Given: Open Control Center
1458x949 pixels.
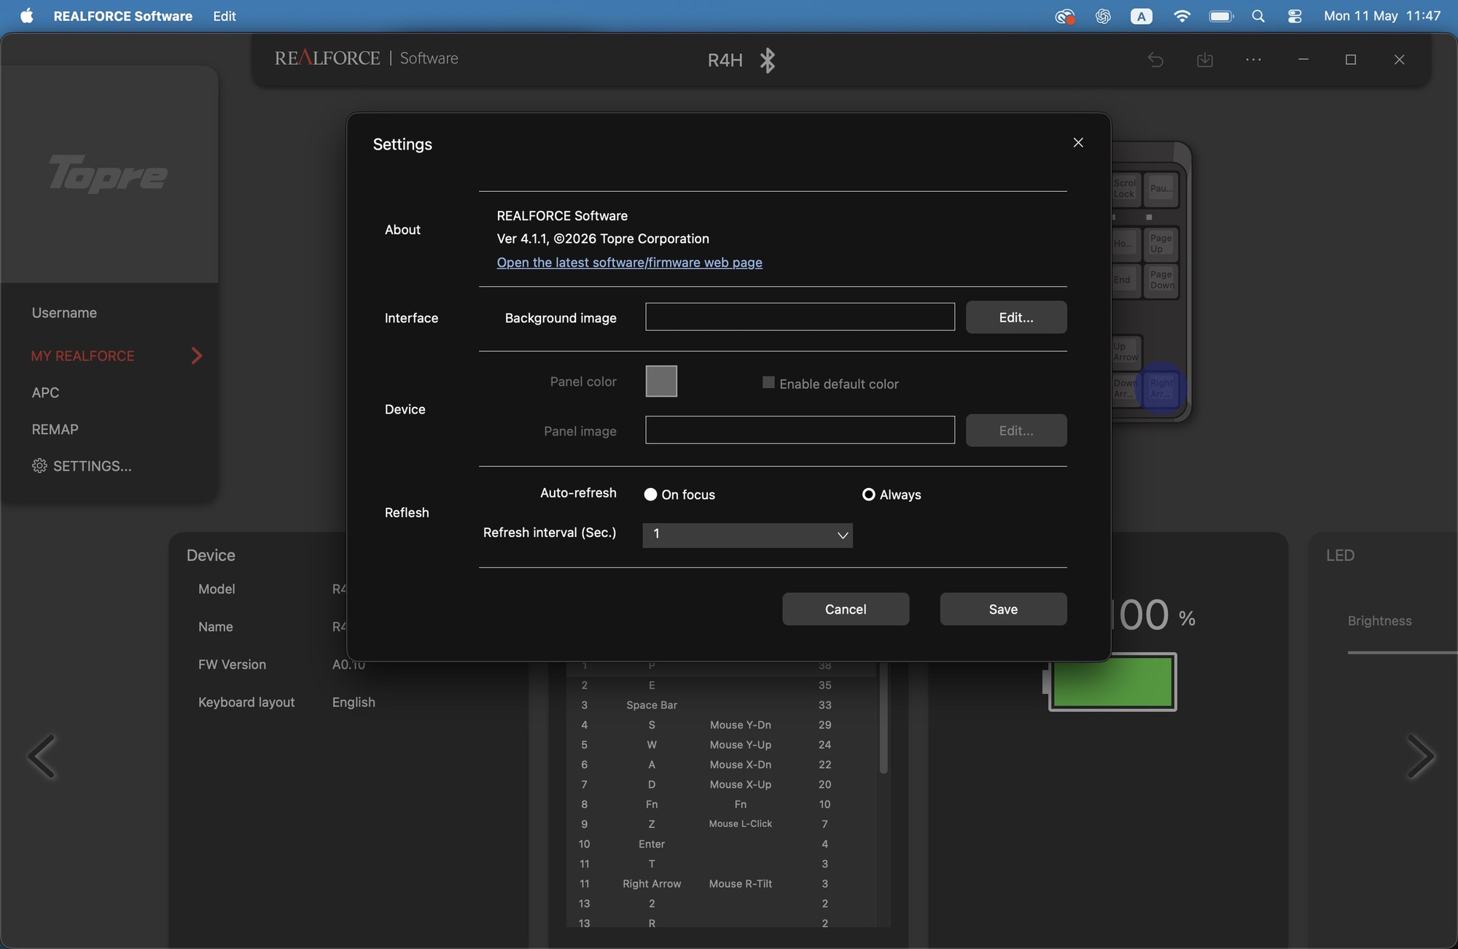Looking at the screenshot, I should (x=1295, y=16).
